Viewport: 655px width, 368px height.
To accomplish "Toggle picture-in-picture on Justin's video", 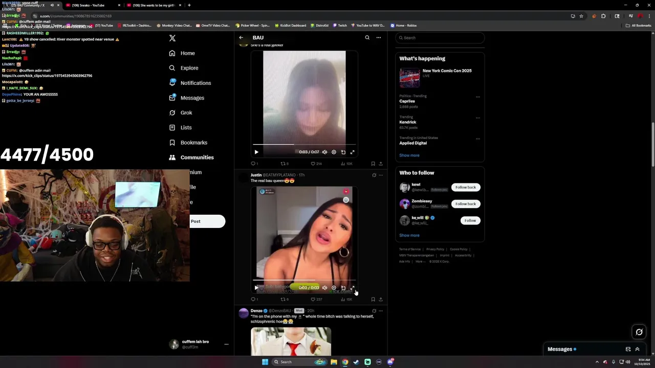I will point(343,288).
